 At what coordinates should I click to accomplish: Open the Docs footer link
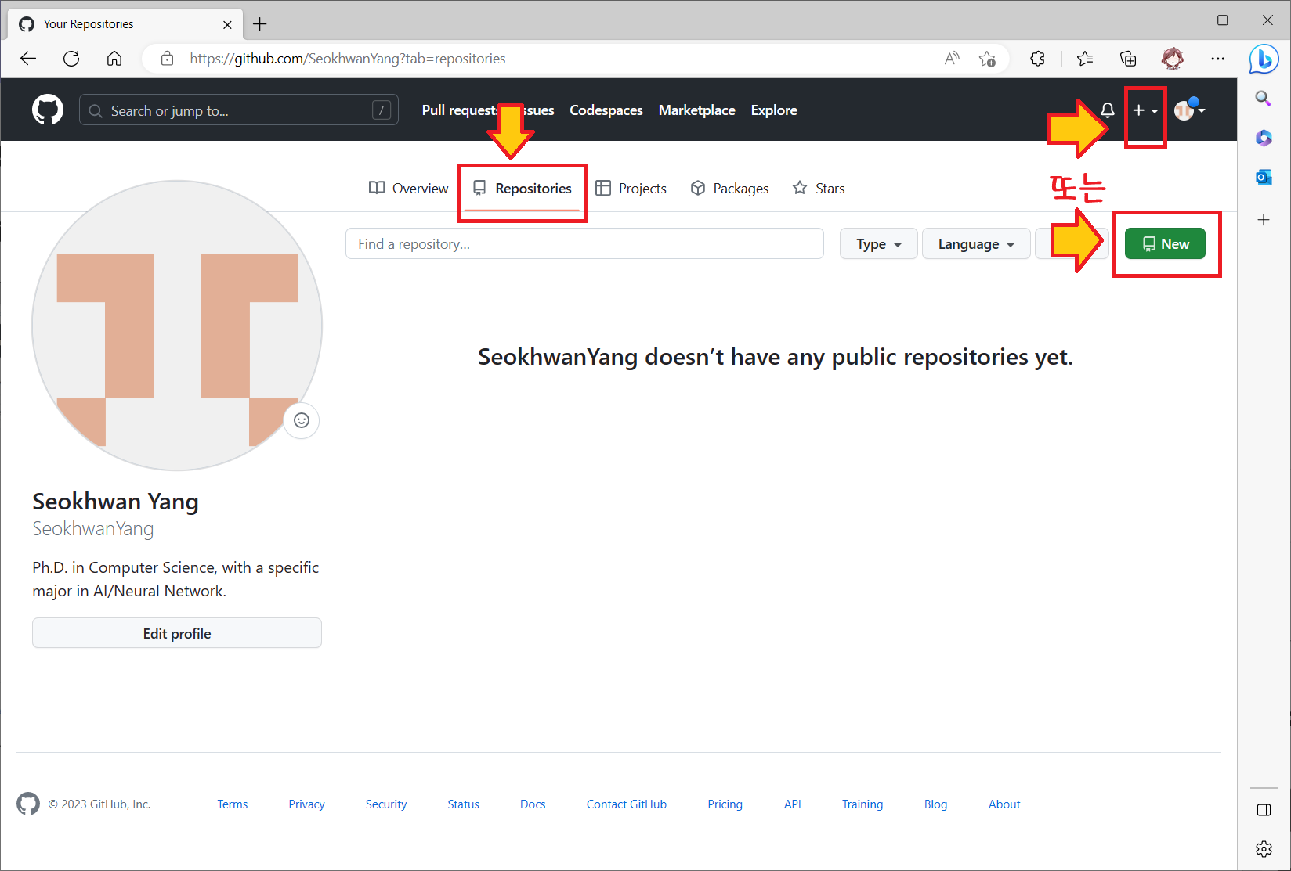pyautogui.click(x=533, y=804)
